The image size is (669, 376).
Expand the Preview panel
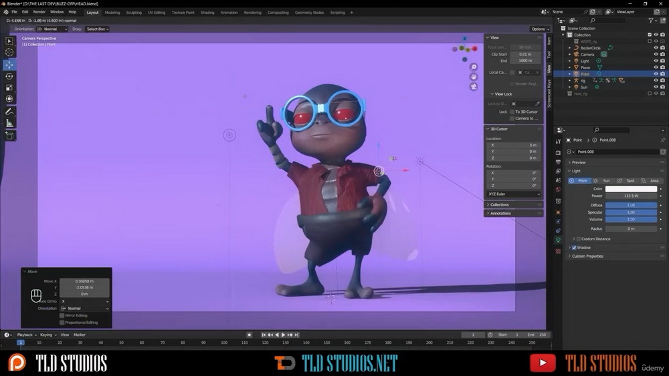578,163
